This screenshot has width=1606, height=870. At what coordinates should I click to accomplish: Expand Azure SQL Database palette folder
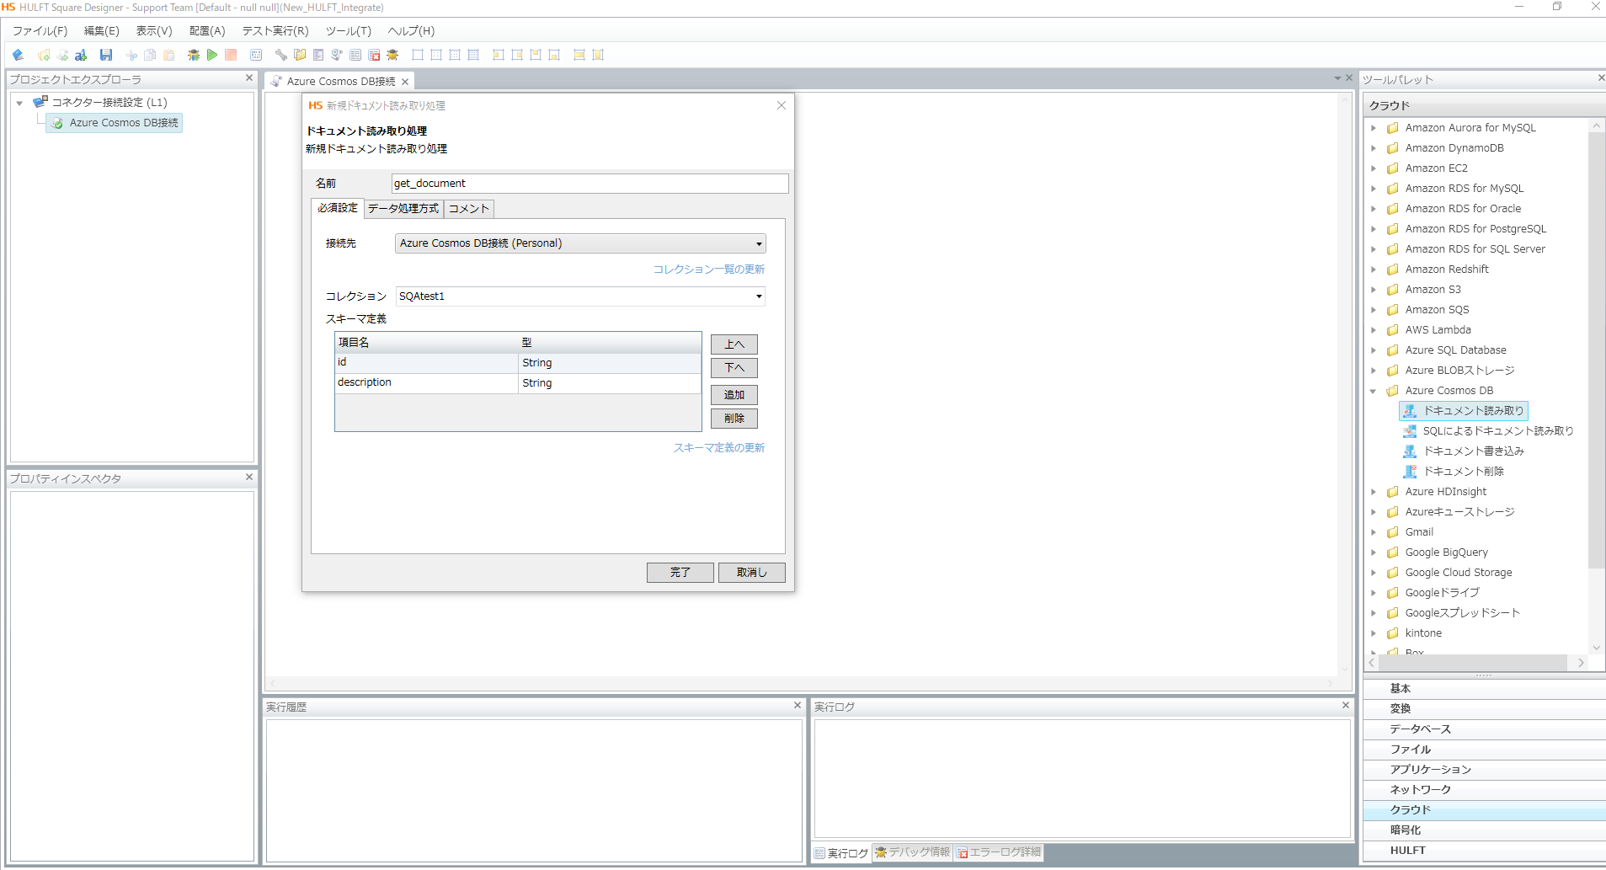click(1374, 350)
